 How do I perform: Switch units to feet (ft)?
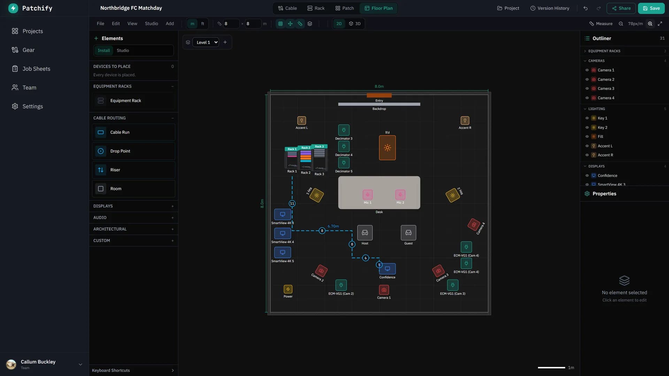pyautogui.click(x=202, y=24)
